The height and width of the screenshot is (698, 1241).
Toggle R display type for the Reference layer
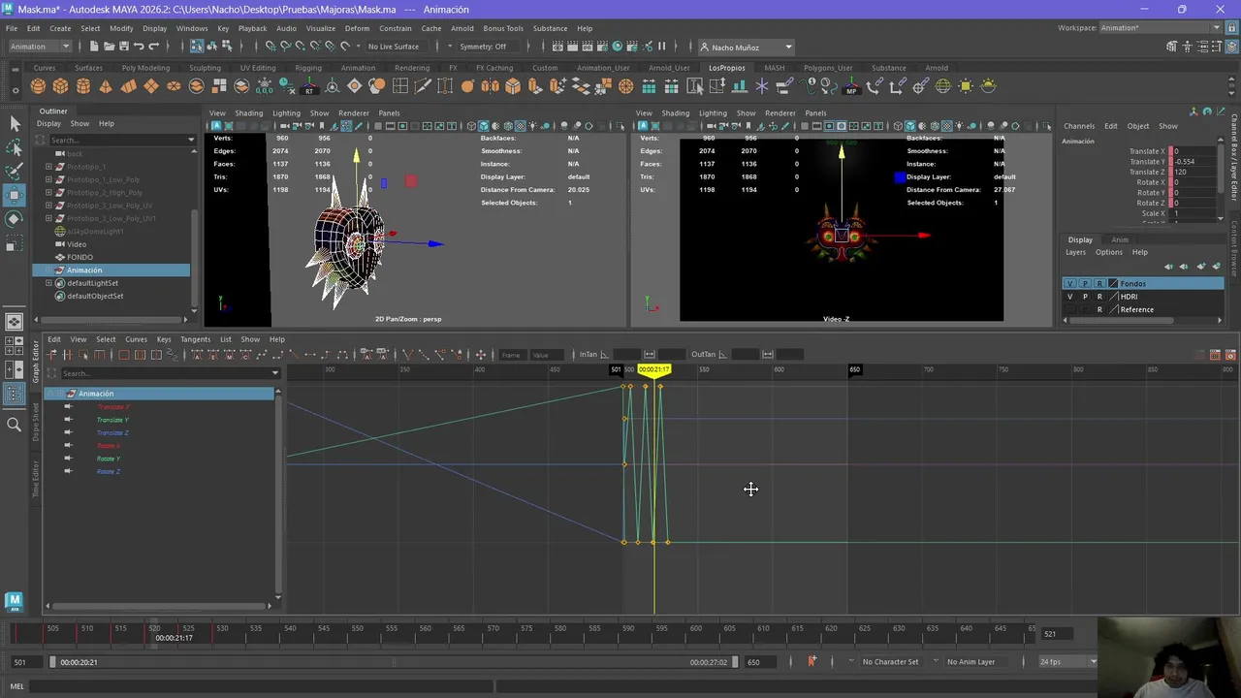[x=1099, y=309]
